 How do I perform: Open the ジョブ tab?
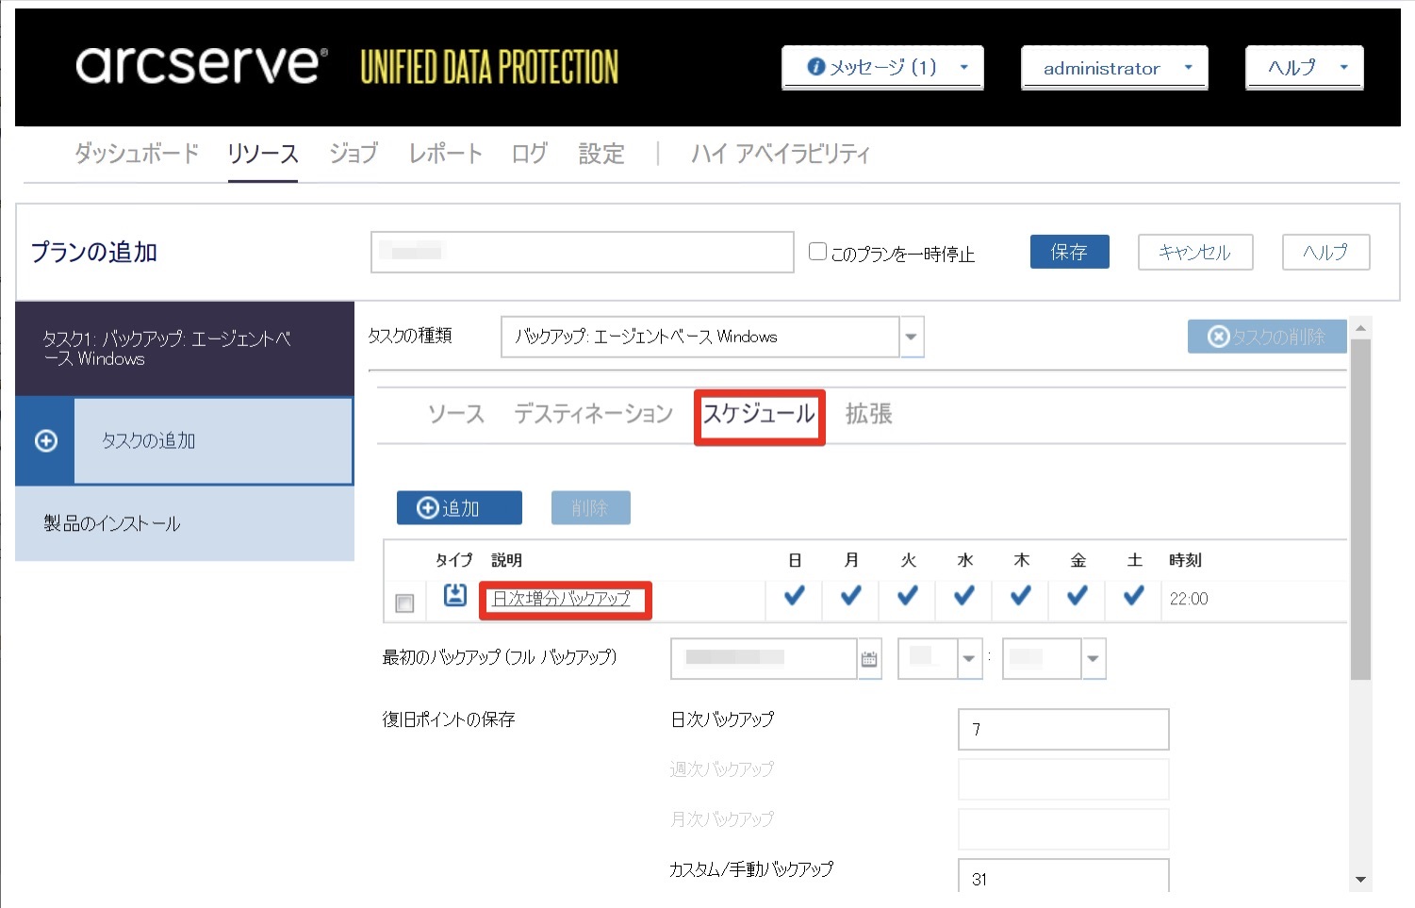tap(354, 153)
